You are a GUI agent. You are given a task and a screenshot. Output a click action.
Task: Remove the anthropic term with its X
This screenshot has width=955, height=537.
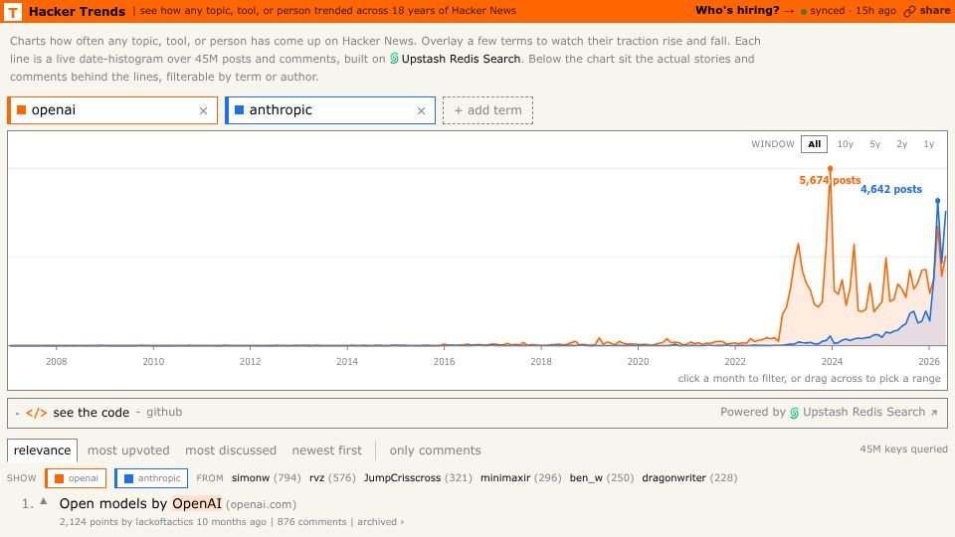[421, 110]
